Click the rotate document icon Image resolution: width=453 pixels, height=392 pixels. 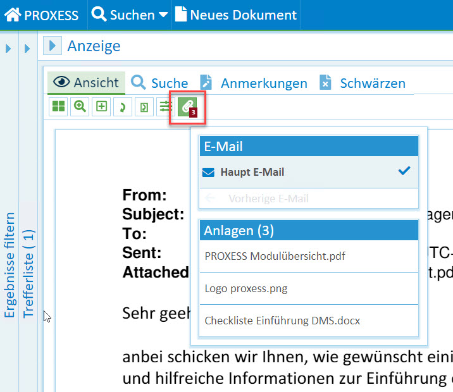[x=123, y=107]
